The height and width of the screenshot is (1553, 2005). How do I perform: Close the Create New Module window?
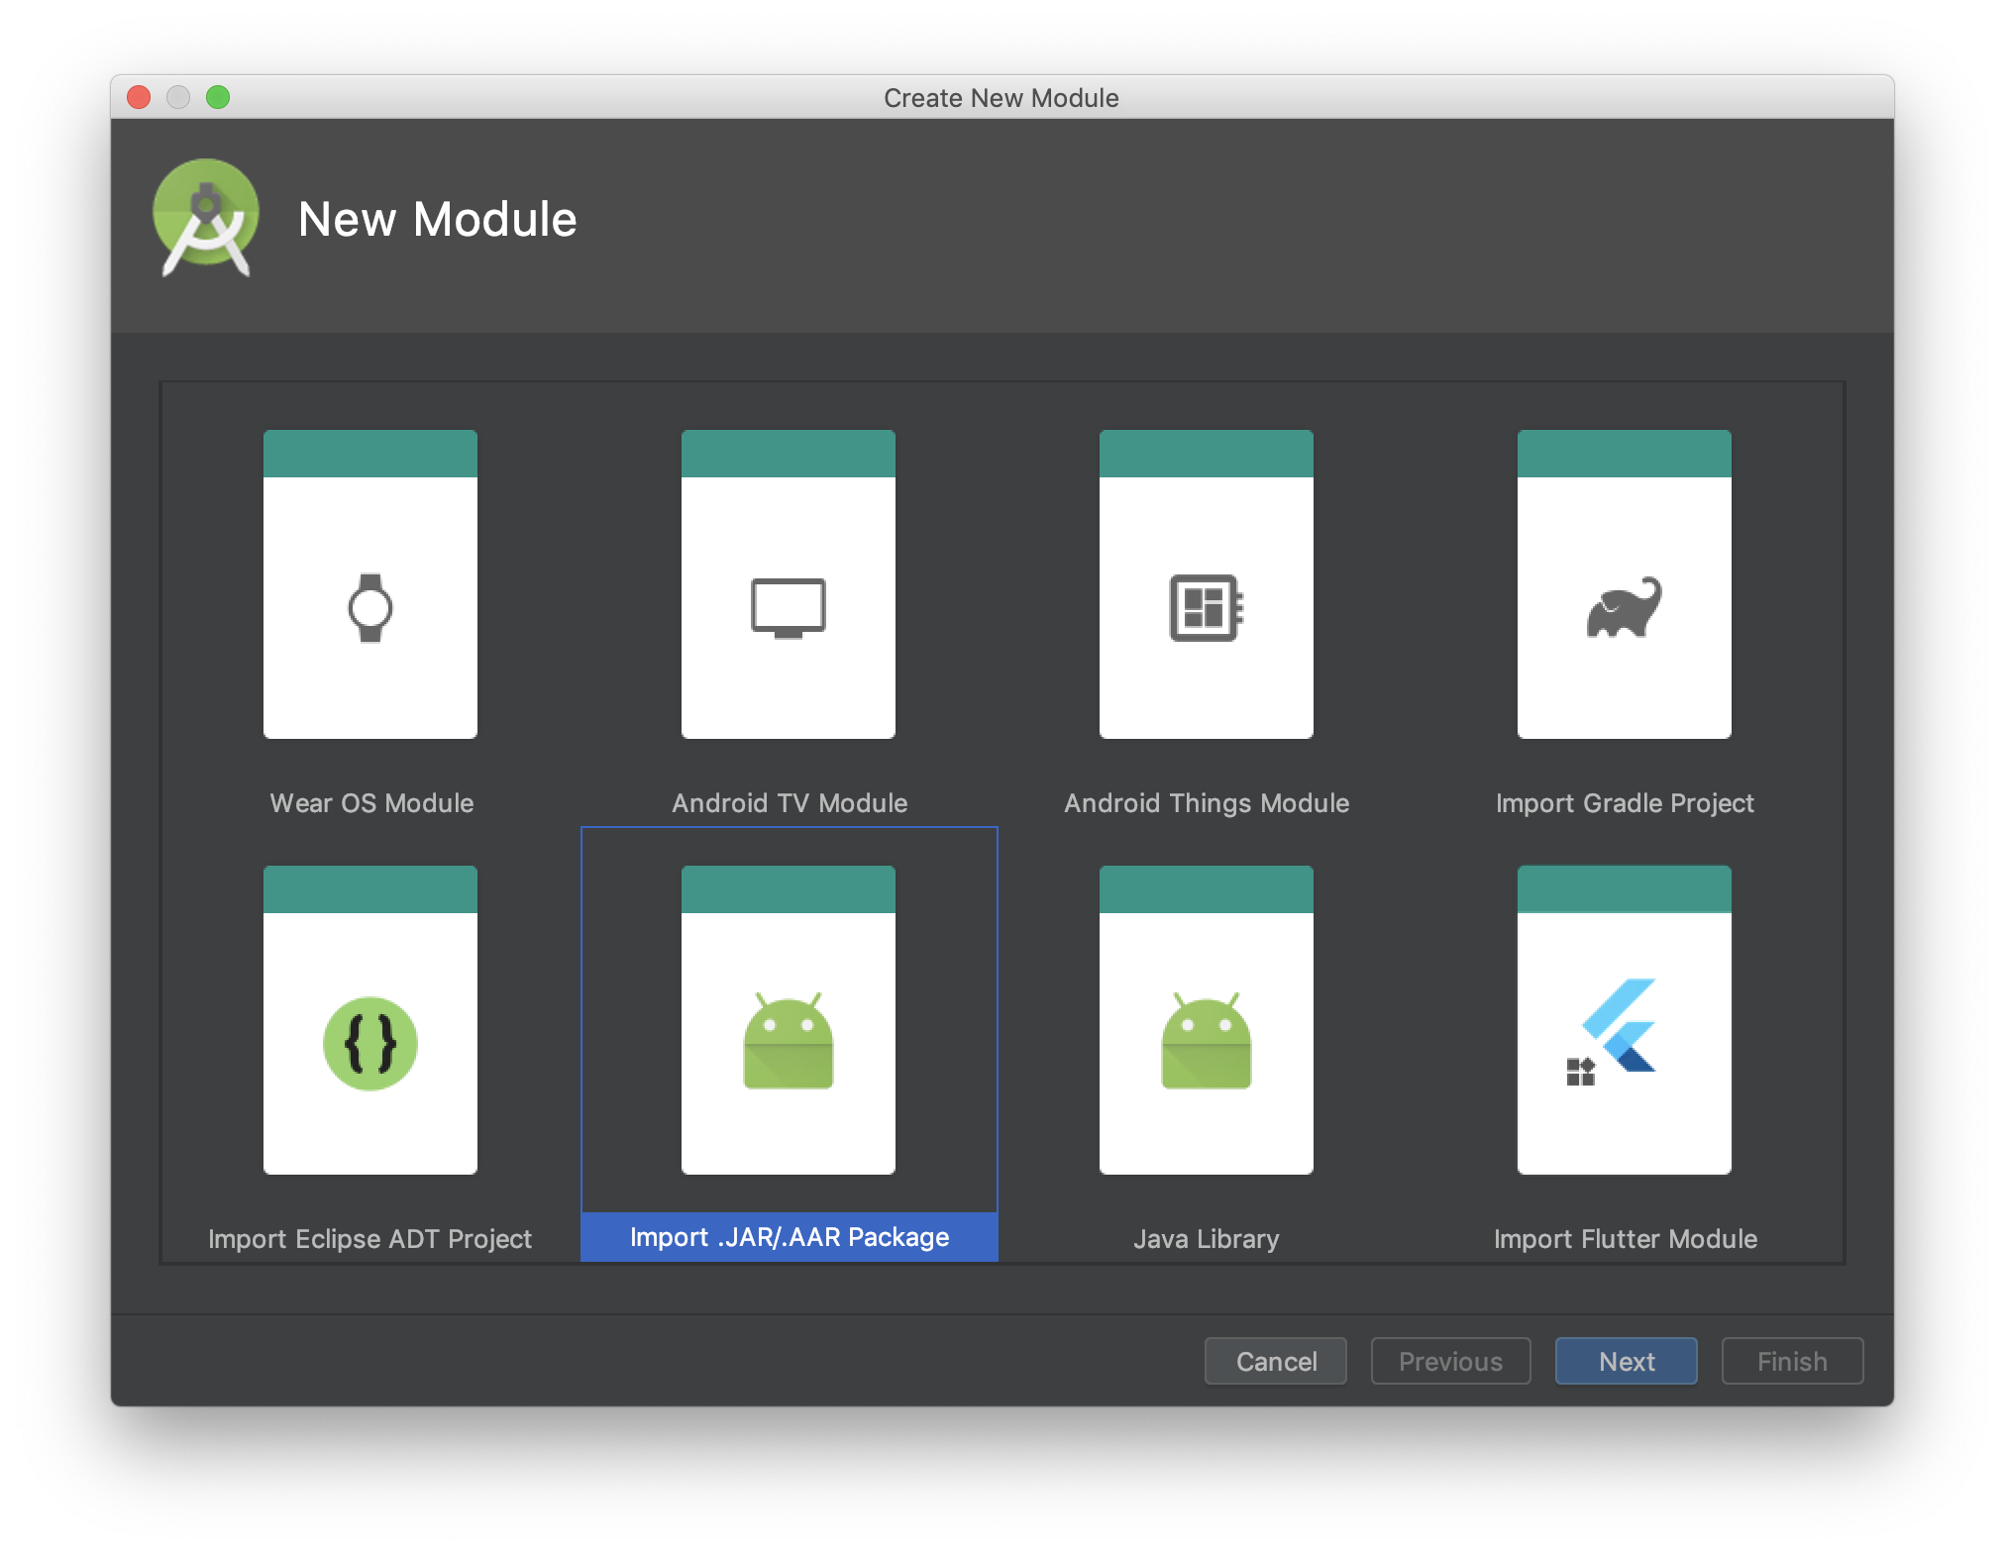coord(139,97)
